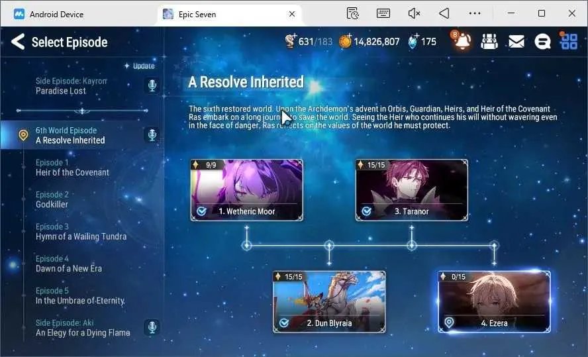Open emulator keyboard mapping icon
This screenshot has height=357, width=588.
383,14
